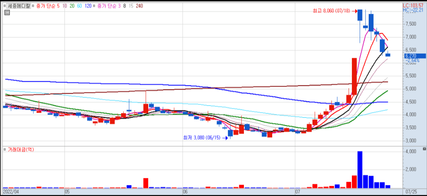
Task: Click the magenta 종가 단순 3 legend
Action: pyautogui.click(x=109, y=6)
